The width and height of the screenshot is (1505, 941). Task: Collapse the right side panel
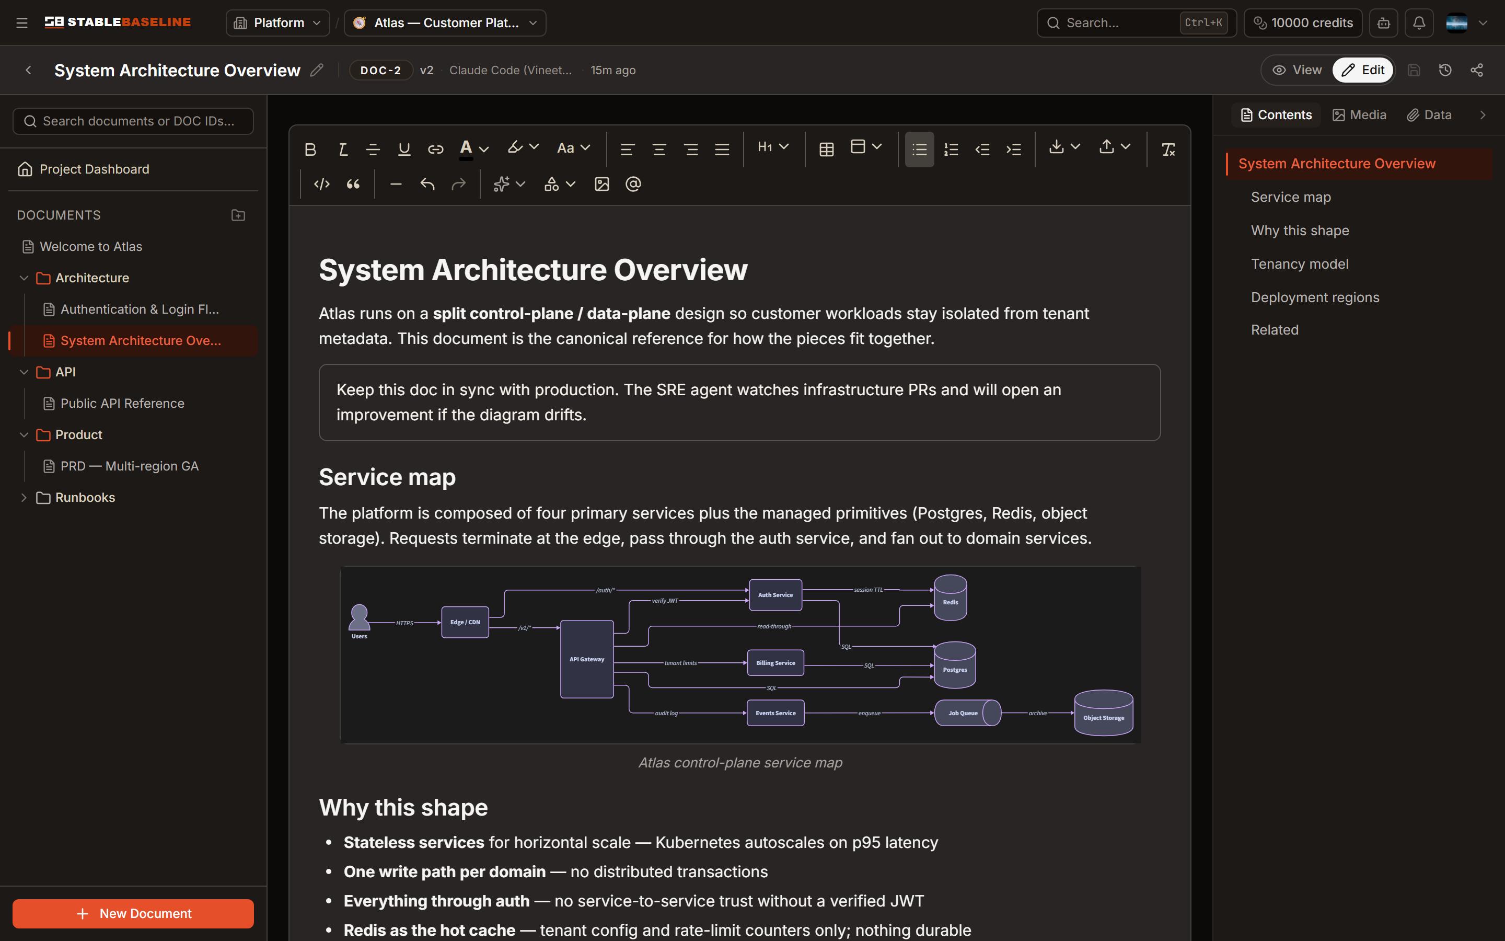[x=1483, y=115]
